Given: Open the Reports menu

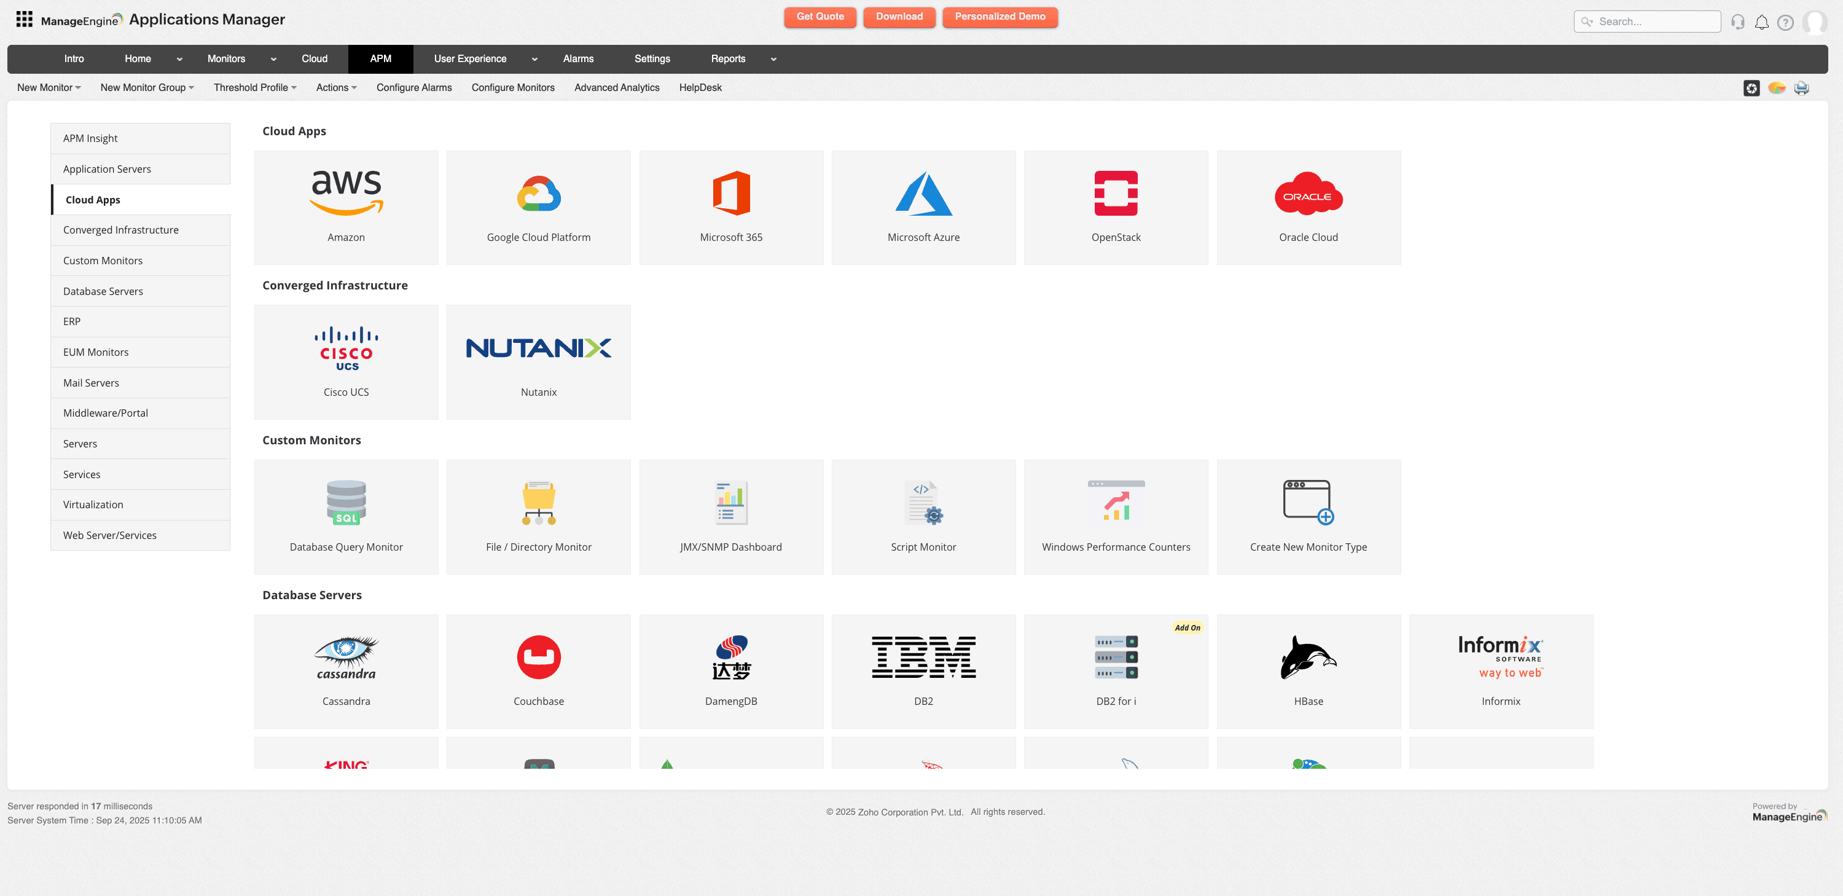Looking at the screenshot, I should 729,58.
